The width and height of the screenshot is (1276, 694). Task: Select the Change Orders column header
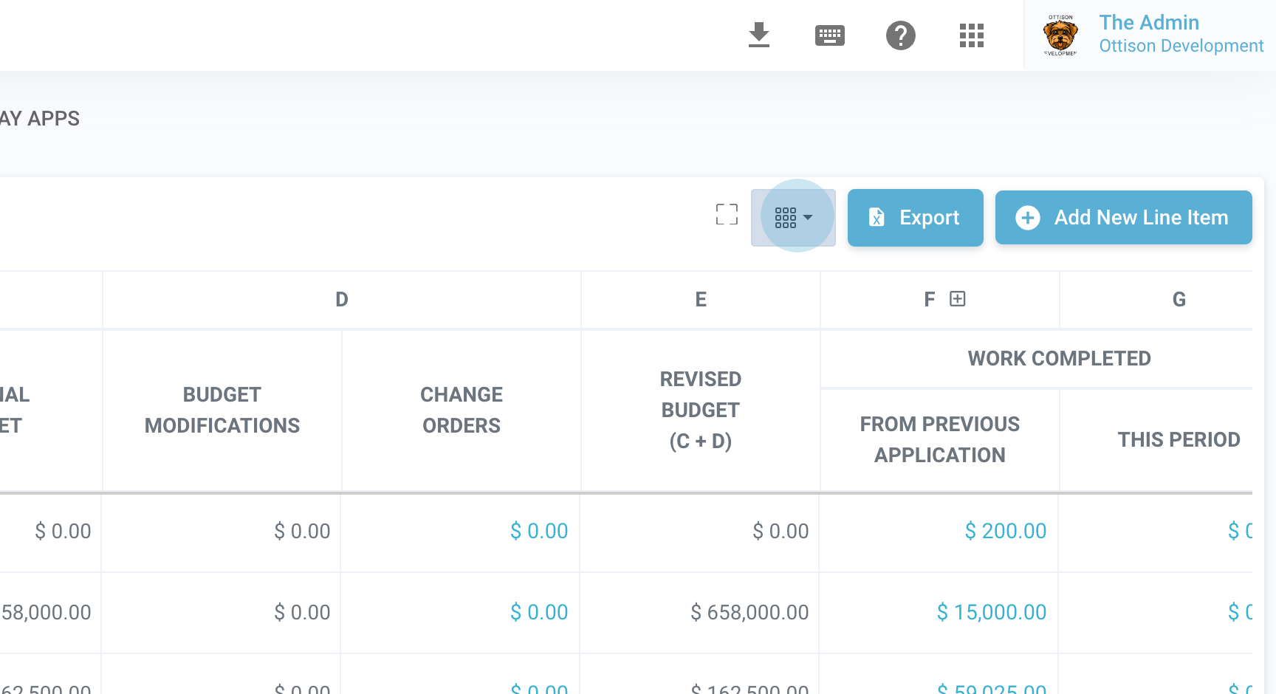point(462,410)
